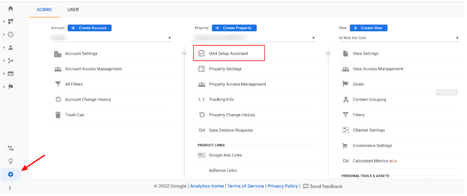The width and height of the screenshot is (467, 196).
Task: Expand the Behavior sidebar section arrow
Action: (x=4, y=74)
